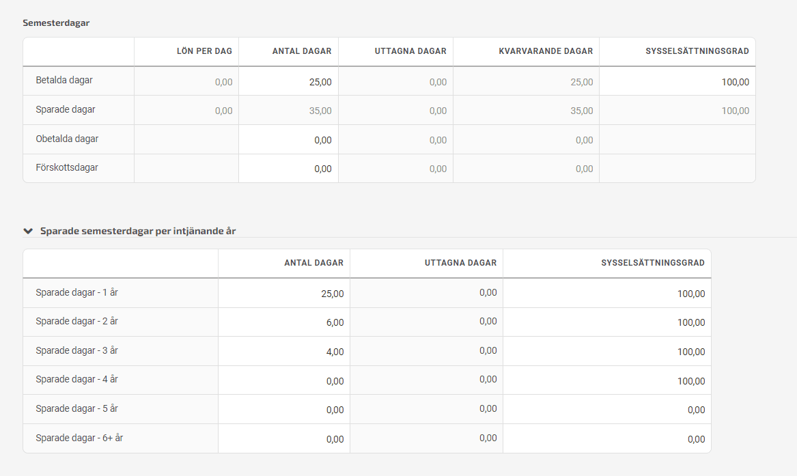Click Sysselsättningsgrad for Sparade dagar - 1 år
Screen dimensions: 797x476
tap(606, 294)
